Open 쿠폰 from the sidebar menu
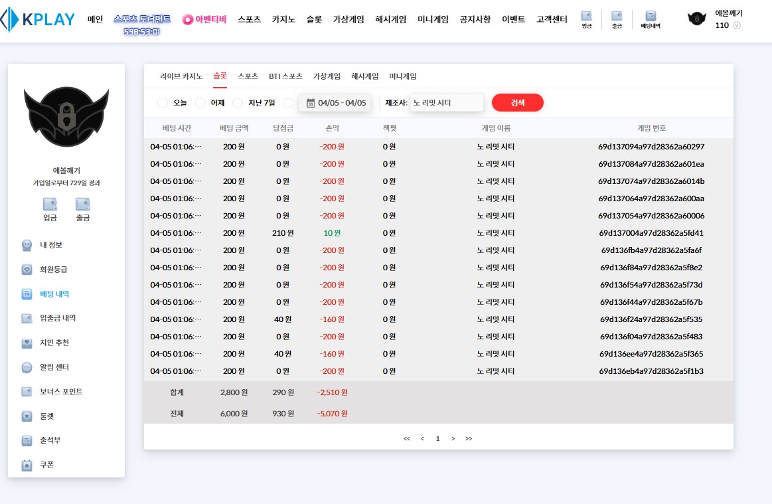 [46, 465]
